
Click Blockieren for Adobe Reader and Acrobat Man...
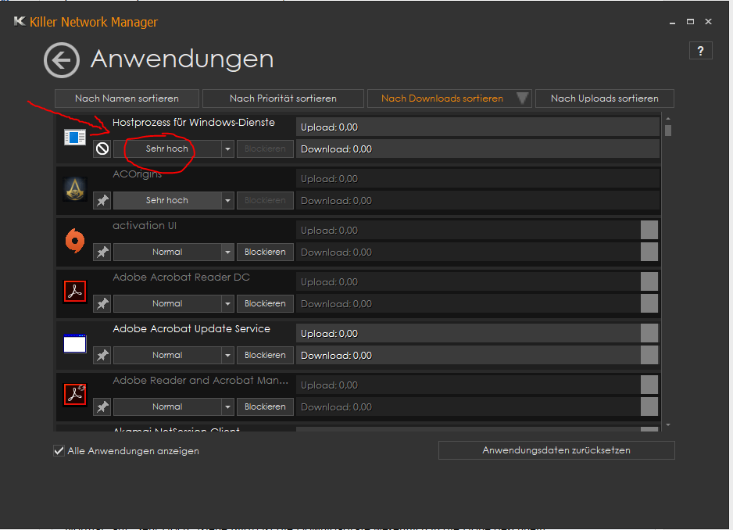pyautogui.click(x=265, y=407)
